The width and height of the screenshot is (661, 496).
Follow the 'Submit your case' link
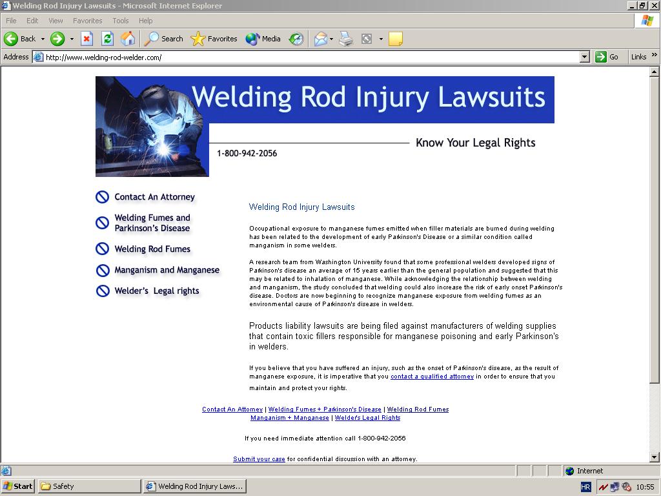pyautogui.click(x=259, y=459)
